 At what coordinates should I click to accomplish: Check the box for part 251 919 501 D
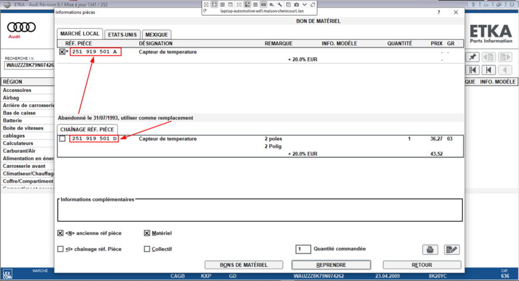click(62, 139)
